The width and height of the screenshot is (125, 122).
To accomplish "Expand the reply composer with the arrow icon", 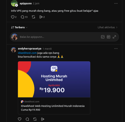I will (x=114, y=37).
